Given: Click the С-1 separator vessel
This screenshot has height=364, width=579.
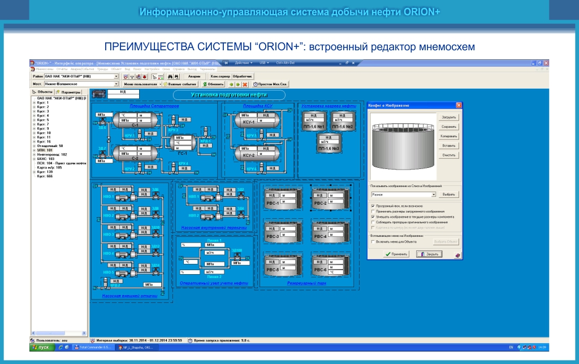Looking at the screenshot, I should pos(135,120).
